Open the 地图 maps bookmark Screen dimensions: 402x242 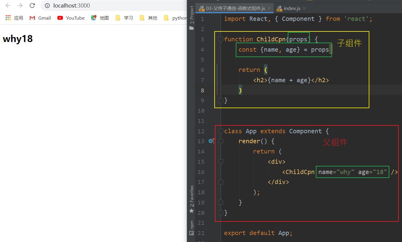[x=100, y=18]
